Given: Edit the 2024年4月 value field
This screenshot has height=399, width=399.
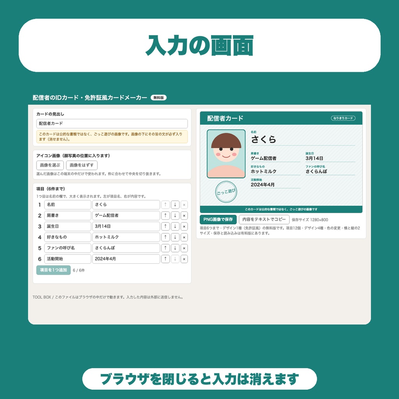Looking at the screenshot, I should 126,259.
